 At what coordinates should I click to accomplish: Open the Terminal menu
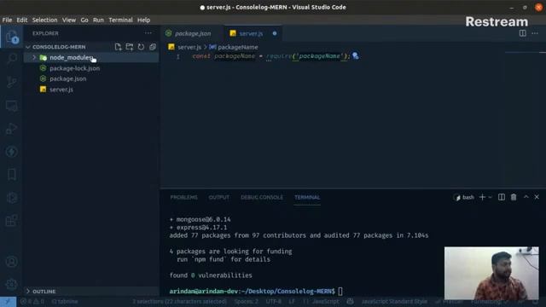(120, 20)
